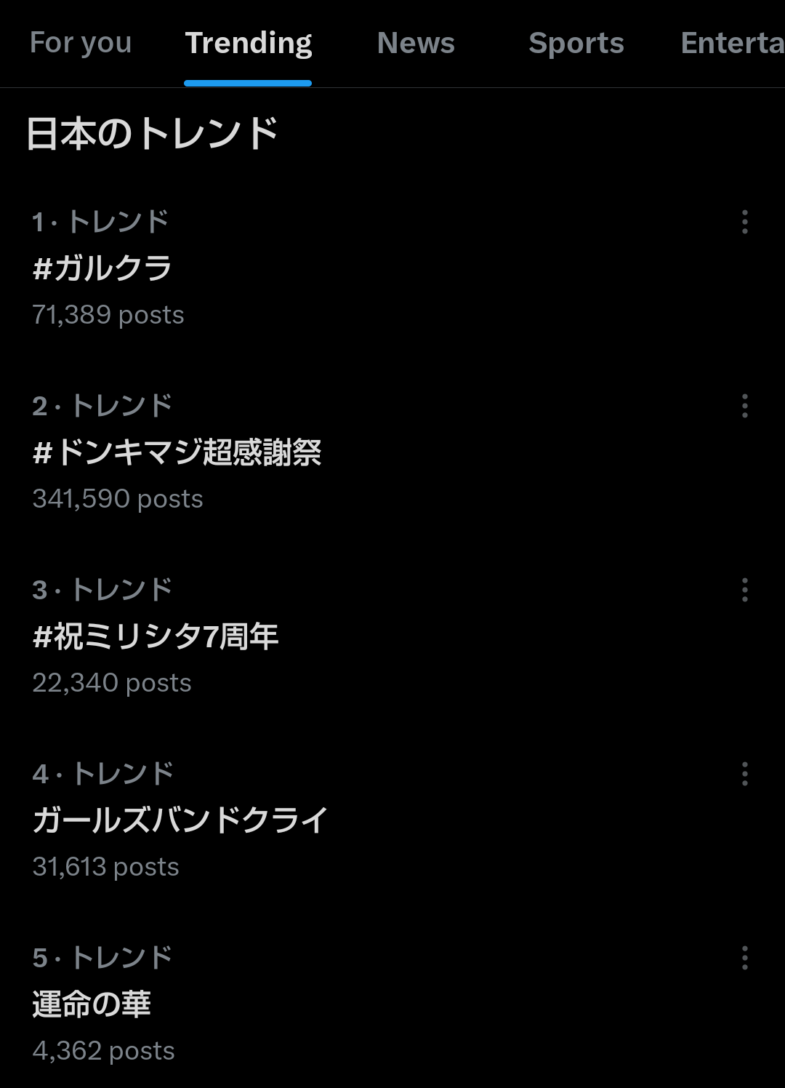This screenshot has width=785, height=1088.
Task: Open the ガールズバンドクライ trend
Action: (180, 820)
